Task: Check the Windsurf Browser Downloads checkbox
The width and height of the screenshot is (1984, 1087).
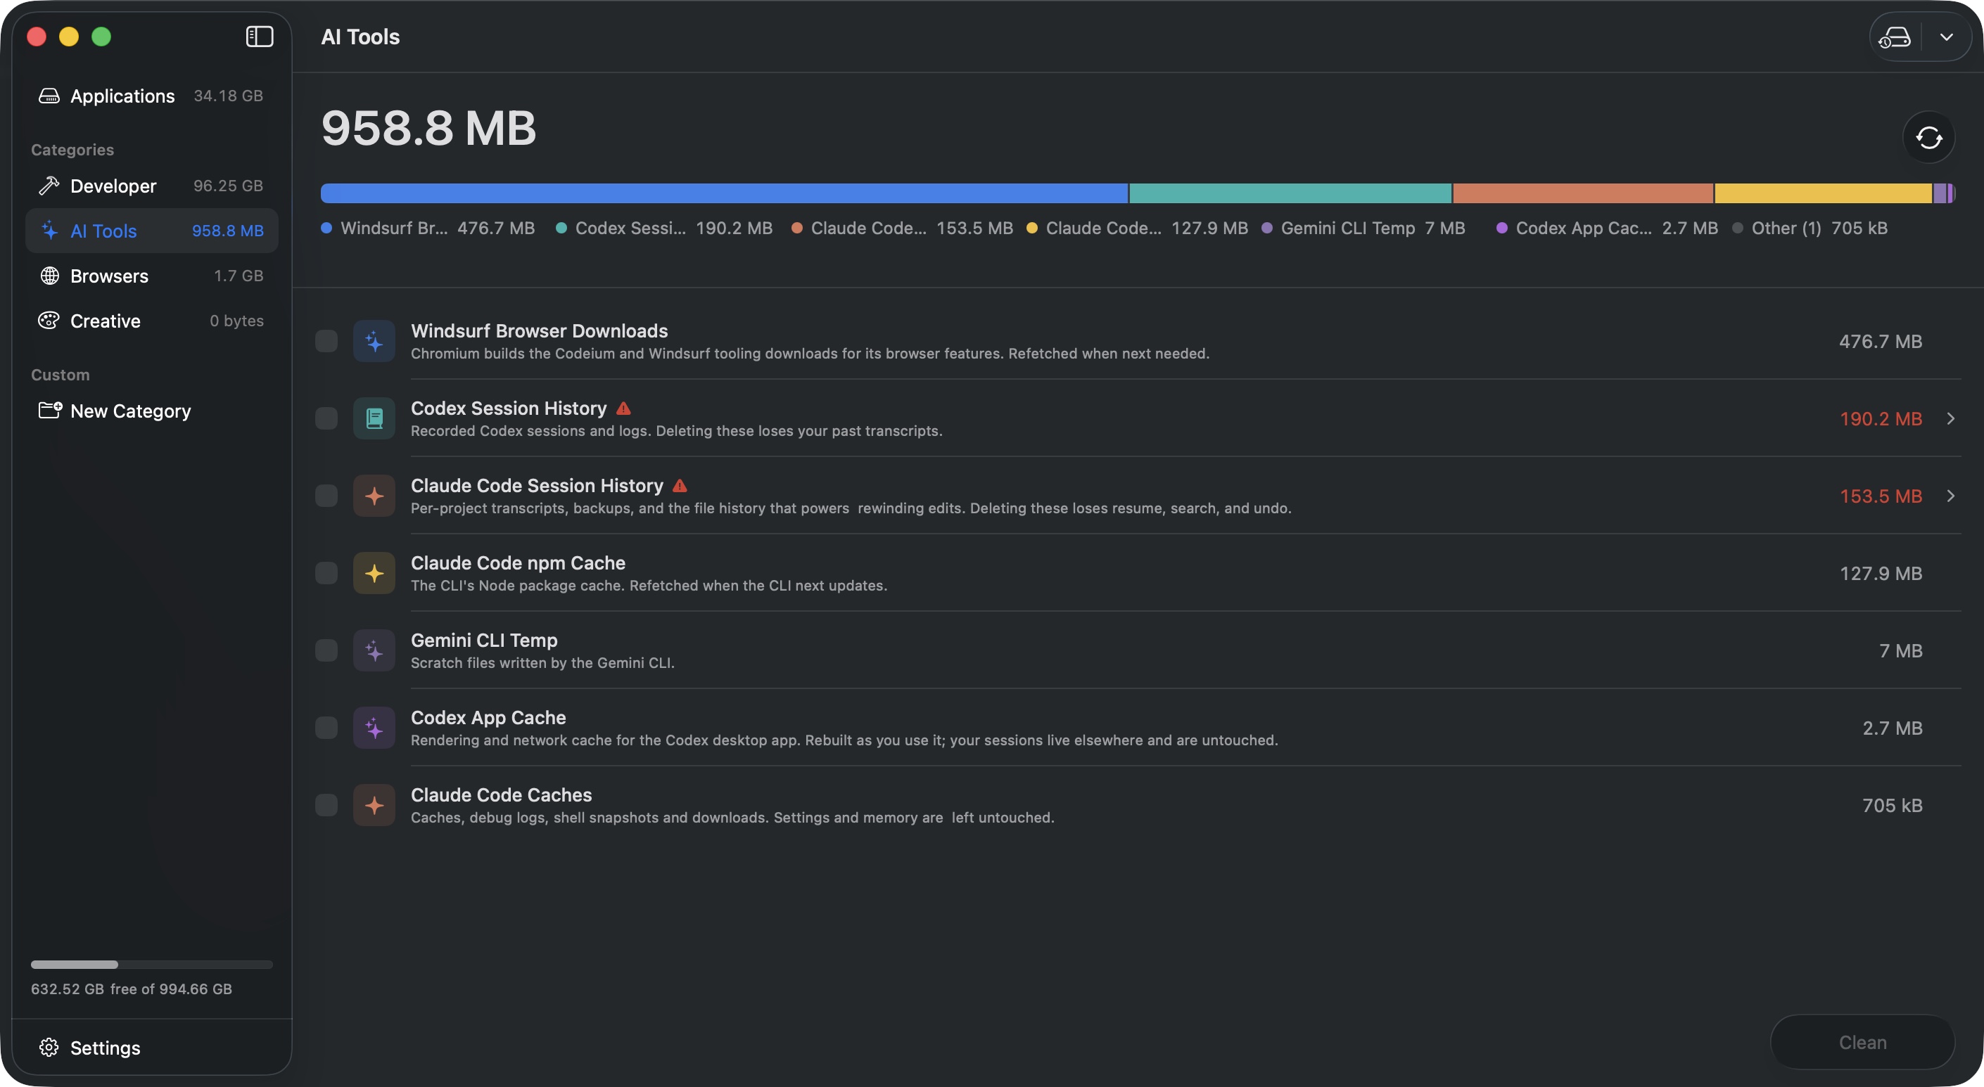Action: click(x=326, y=341)
